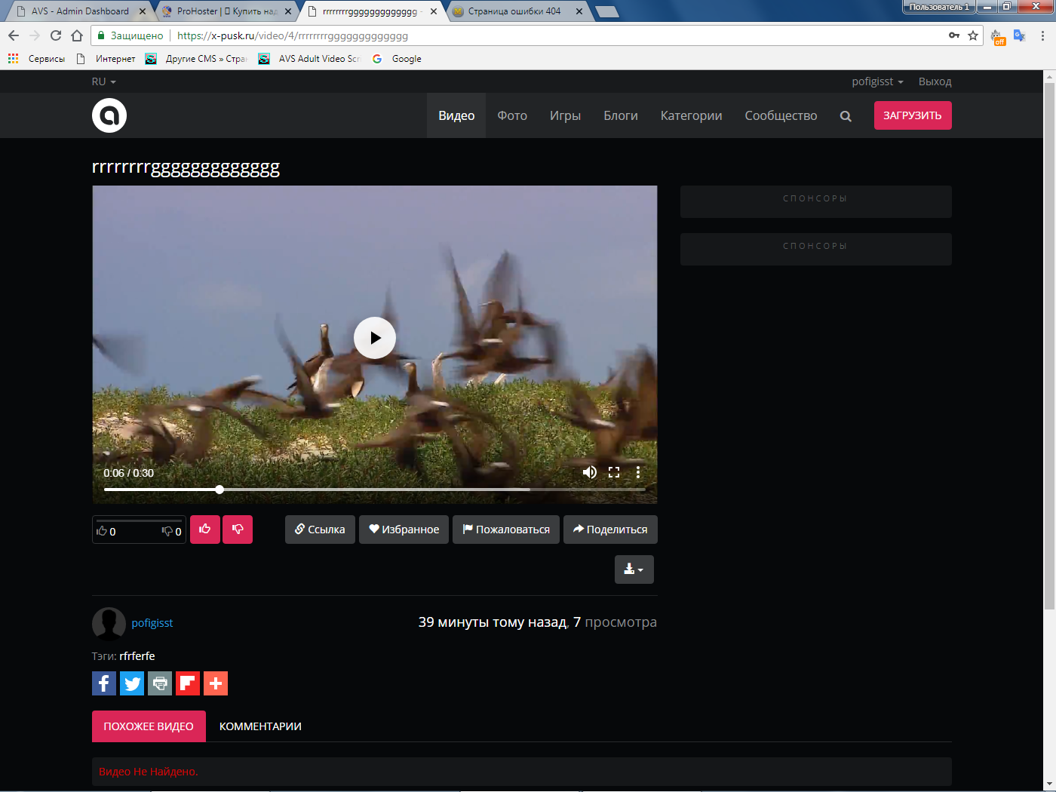Expand the RU language dropdown
The image size is (1056, 792).
(x=103, y=81)
